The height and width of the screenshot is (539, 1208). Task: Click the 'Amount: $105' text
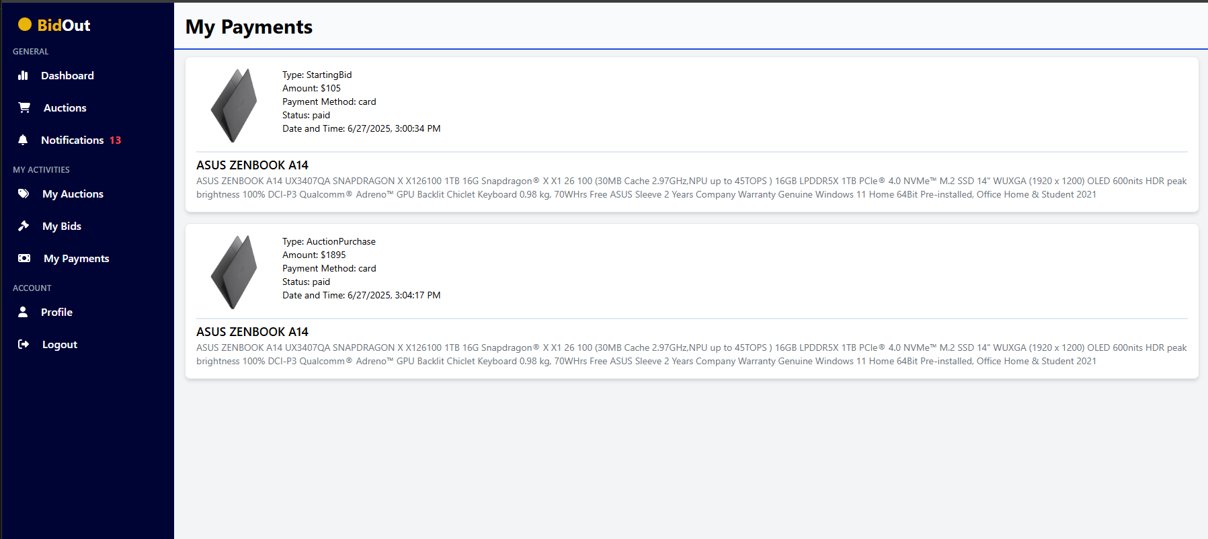coord(311,88)
